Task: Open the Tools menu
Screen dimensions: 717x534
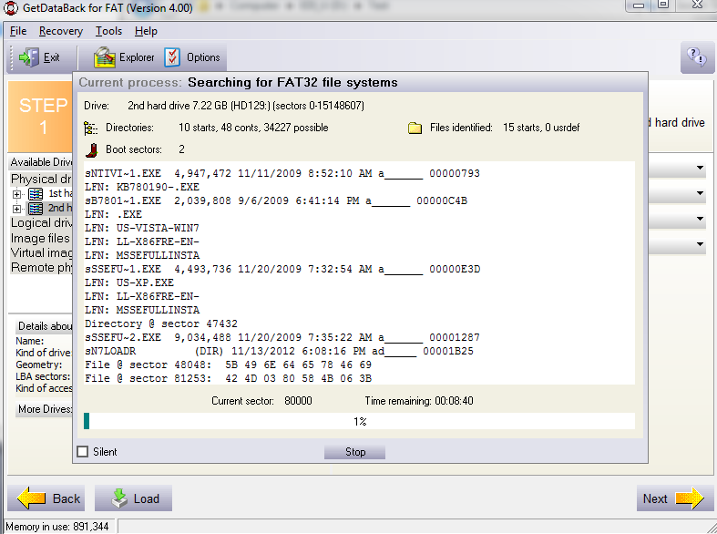Action: (x=108, y=31)
